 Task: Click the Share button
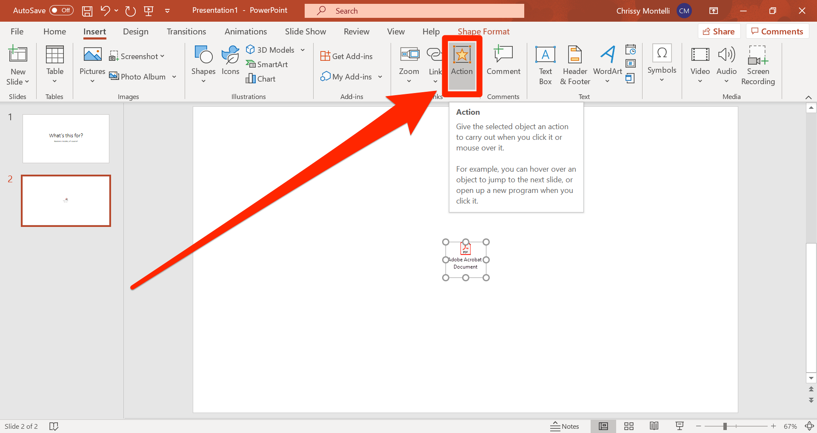pos(719,31)
